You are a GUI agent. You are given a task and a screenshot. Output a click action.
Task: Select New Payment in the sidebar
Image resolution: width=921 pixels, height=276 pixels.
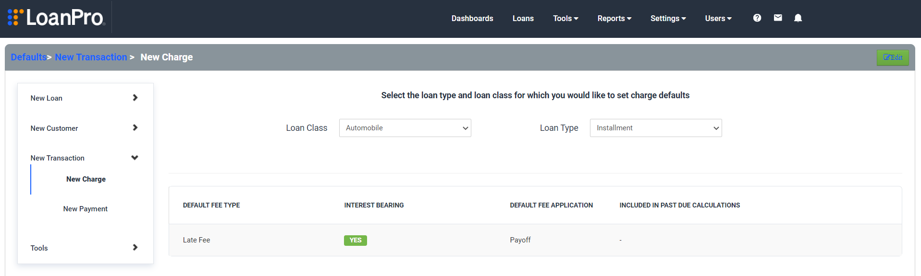click(x=86, y=209)
